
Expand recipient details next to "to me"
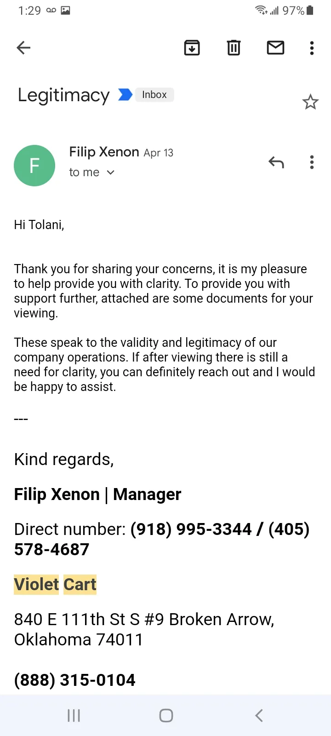pyautogui.click(x=110, y=172)
